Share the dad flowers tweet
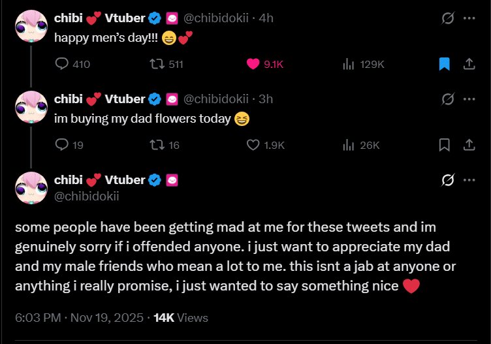491x344 pixels. click(468, 145)
